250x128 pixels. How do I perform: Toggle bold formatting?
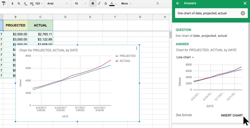(93, 3)
